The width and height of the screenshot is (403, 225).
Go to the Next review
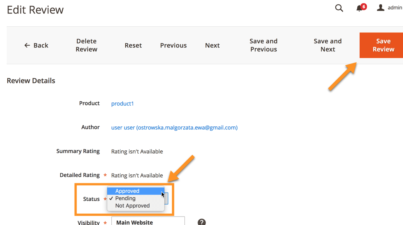pos(212,45)
